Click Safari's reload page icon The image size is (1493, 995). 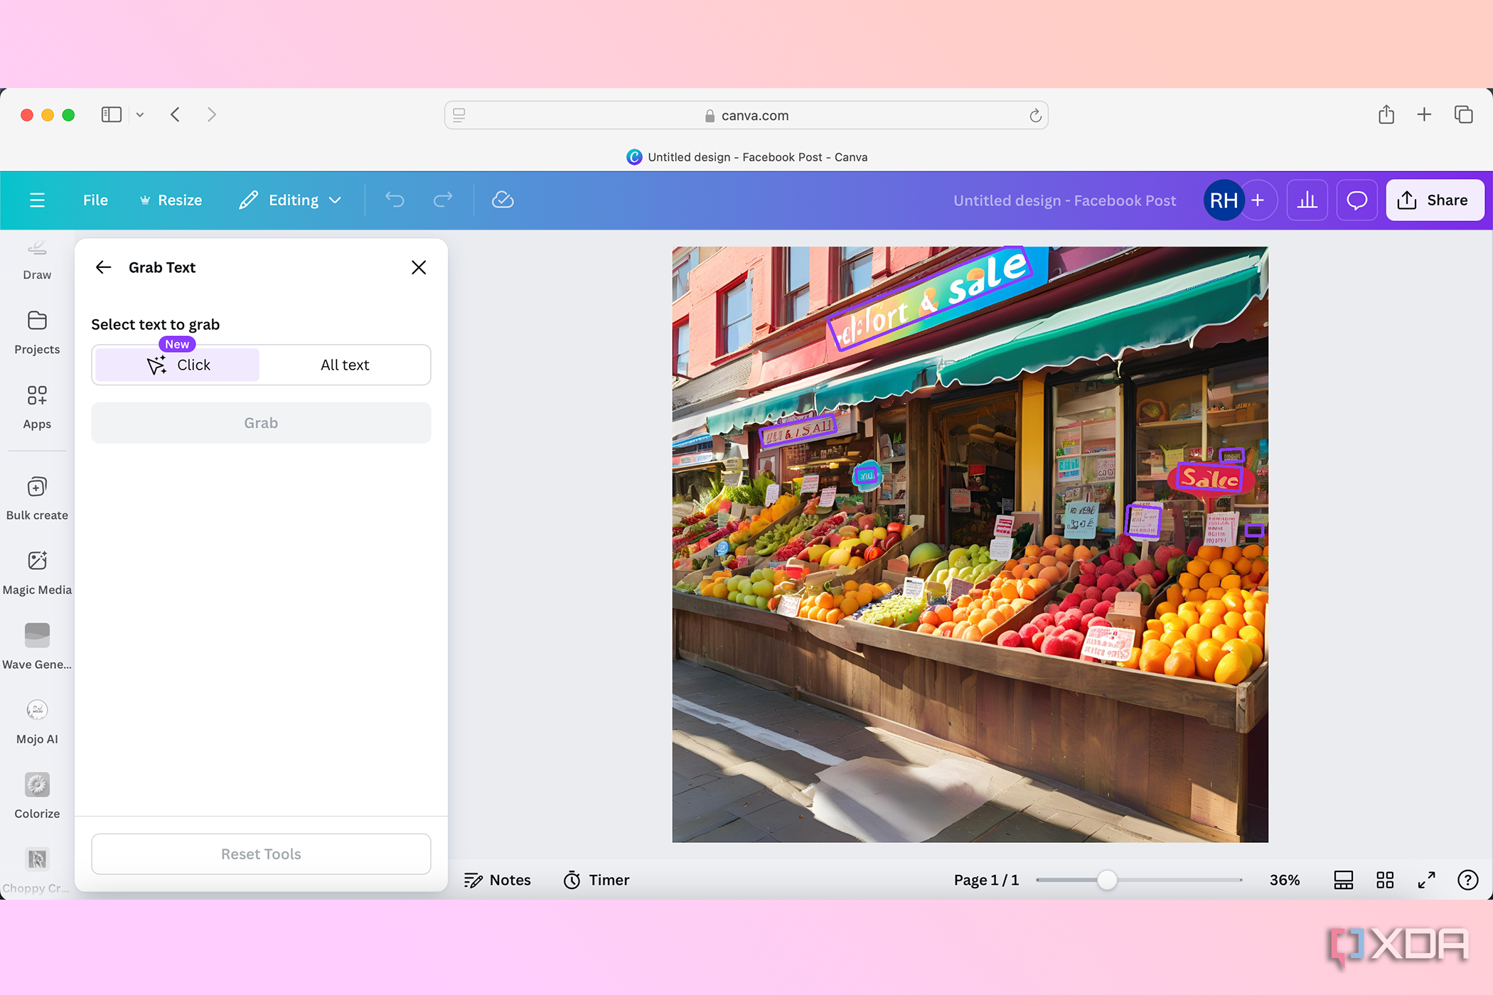click(x=1035, y=115)
